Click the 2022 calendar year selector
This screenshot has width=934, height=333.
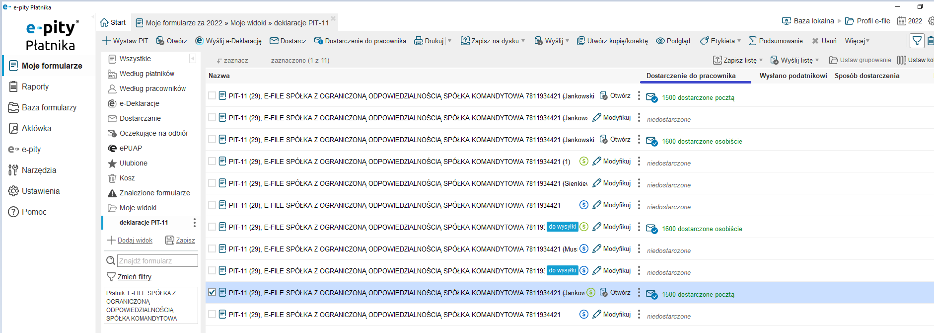[910, 21]
